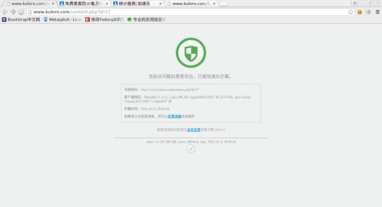Click the green shield logo

[191, 53]
